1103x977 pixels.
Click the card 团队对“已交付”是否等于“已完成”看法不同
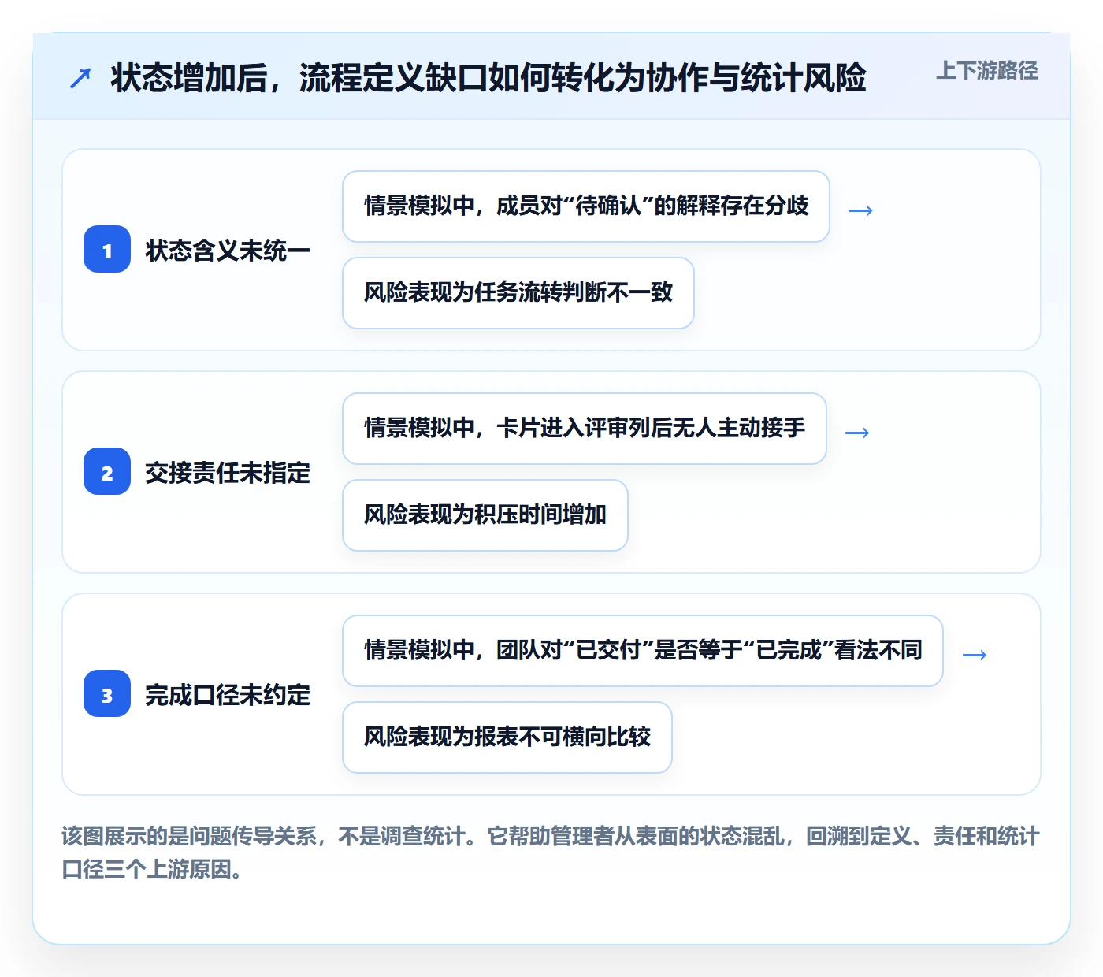643,651
